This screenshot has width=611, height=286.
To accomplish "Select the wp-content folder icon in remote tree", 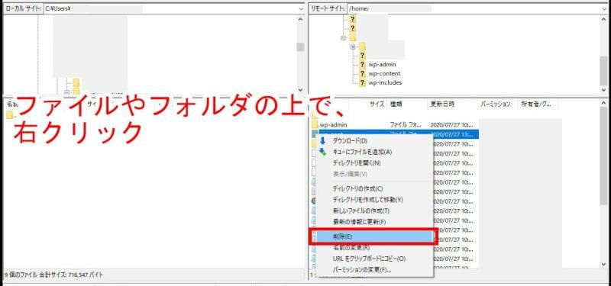I will point(362,73).
